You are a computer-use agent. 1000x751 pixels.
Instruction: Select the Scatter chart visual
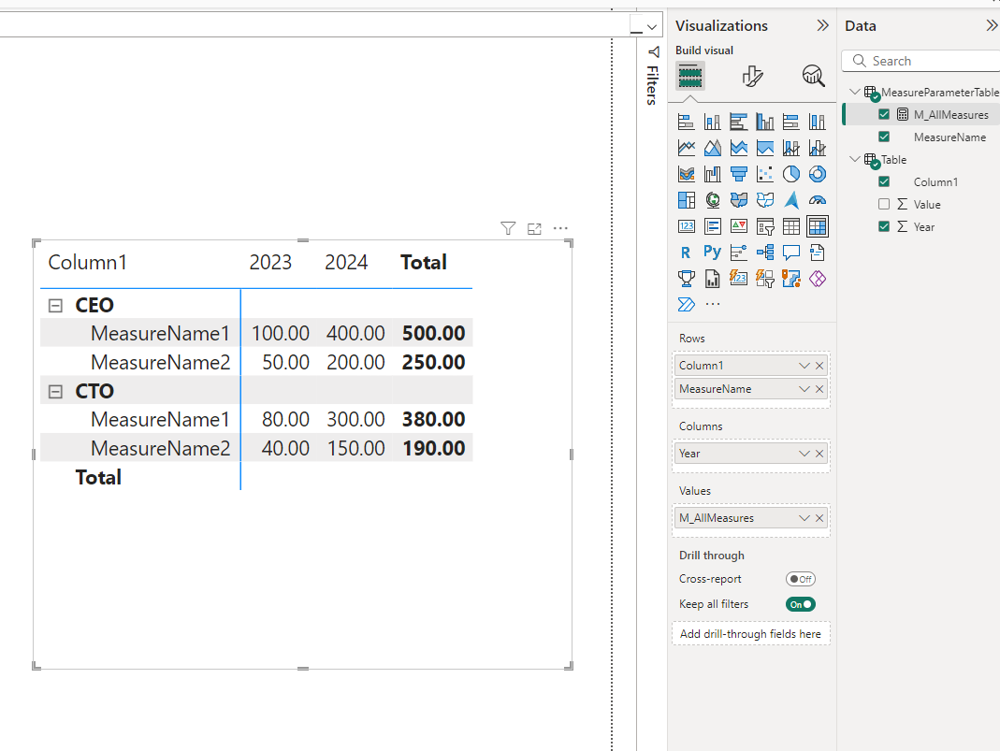(764, 174)
